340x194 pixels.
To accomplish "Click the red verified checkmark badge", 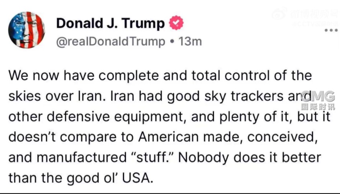I will [176, 23].
